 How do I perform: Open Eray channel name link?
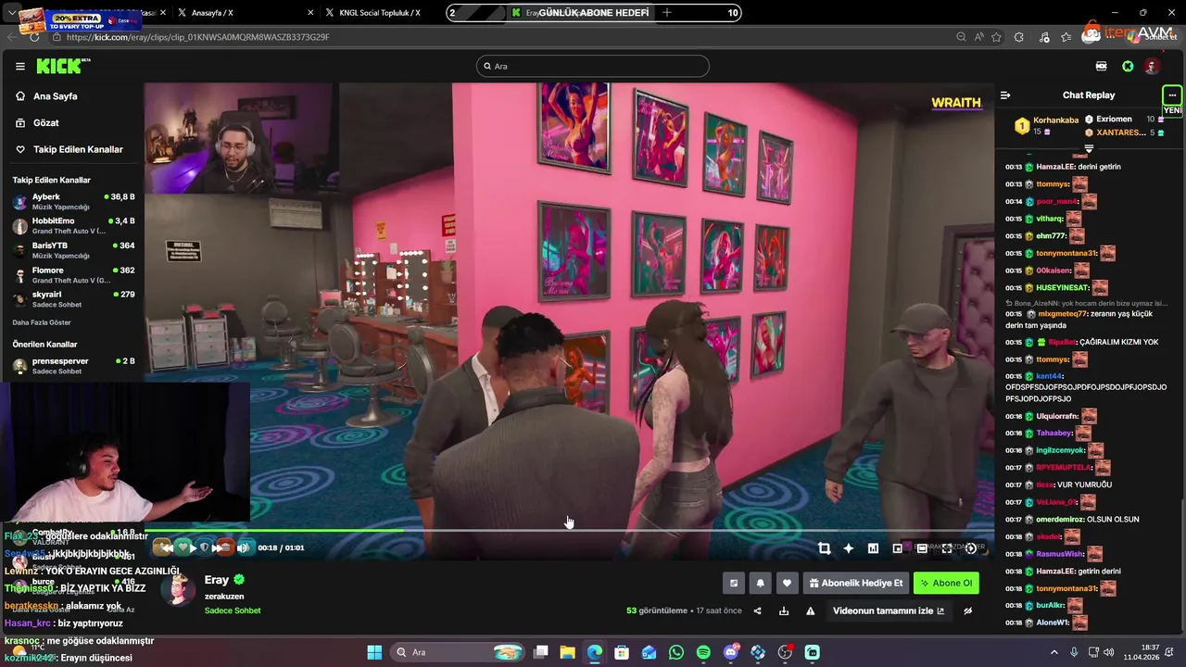coord(217,580)
